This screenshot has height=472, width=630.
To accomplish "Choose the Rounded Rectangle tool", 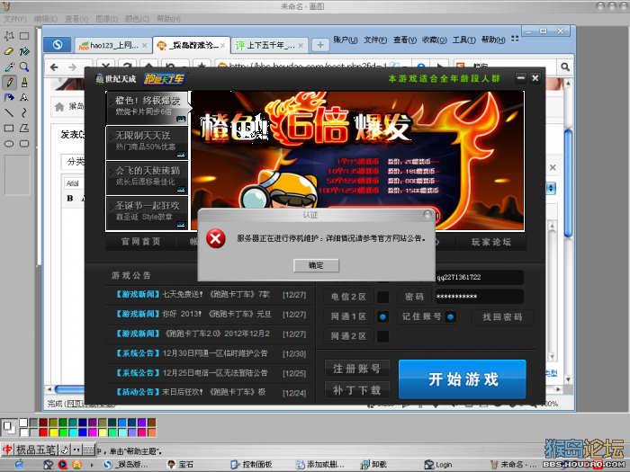I will pos(24,144).
